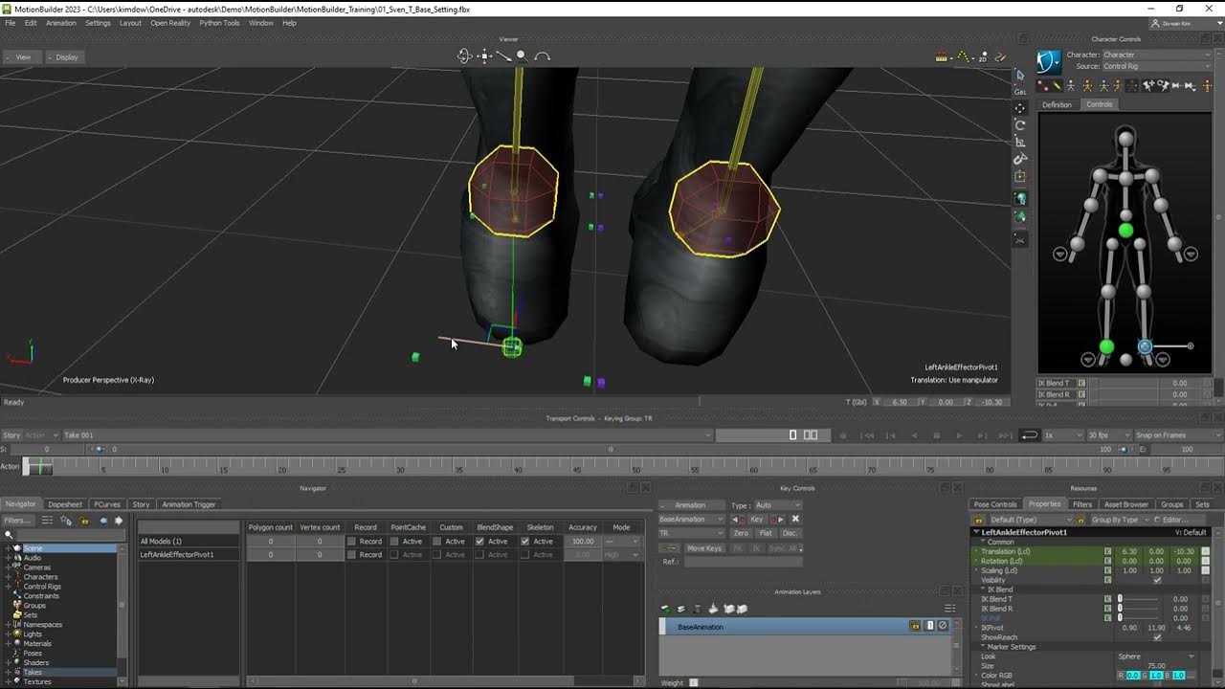Switch to the Asset Browser tab

[x=1126, y=504]
